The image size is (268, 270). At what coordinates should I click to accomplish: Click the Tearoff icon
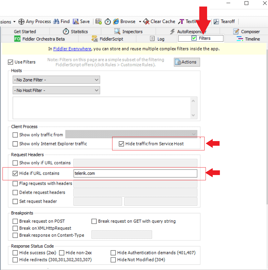click(217, 21)
